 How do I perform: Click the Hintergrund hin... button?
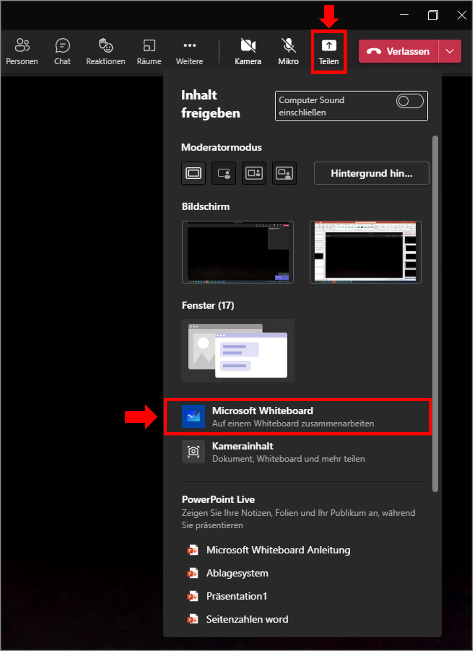(372, 173)
